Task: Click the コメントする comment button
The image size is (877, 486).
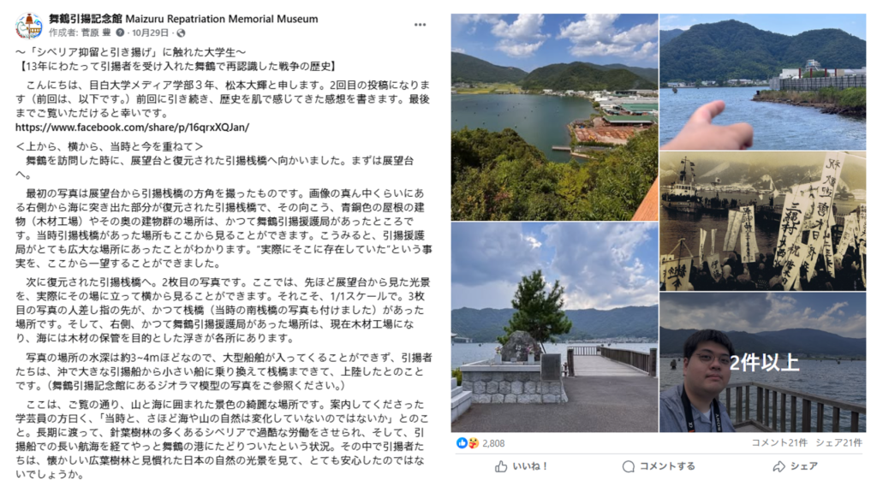Action: point(659,466)
